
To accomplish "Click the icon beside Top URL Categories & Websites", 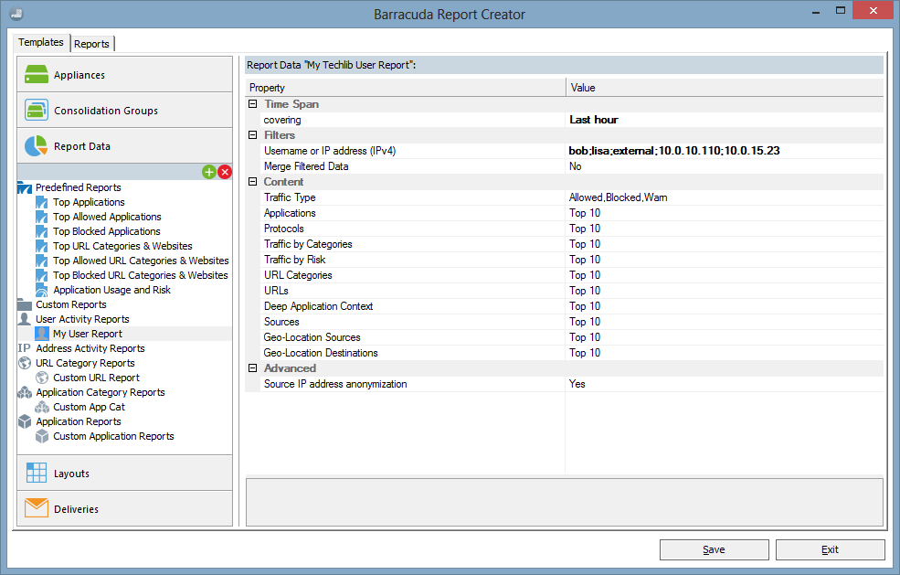I will pos(42,246).
